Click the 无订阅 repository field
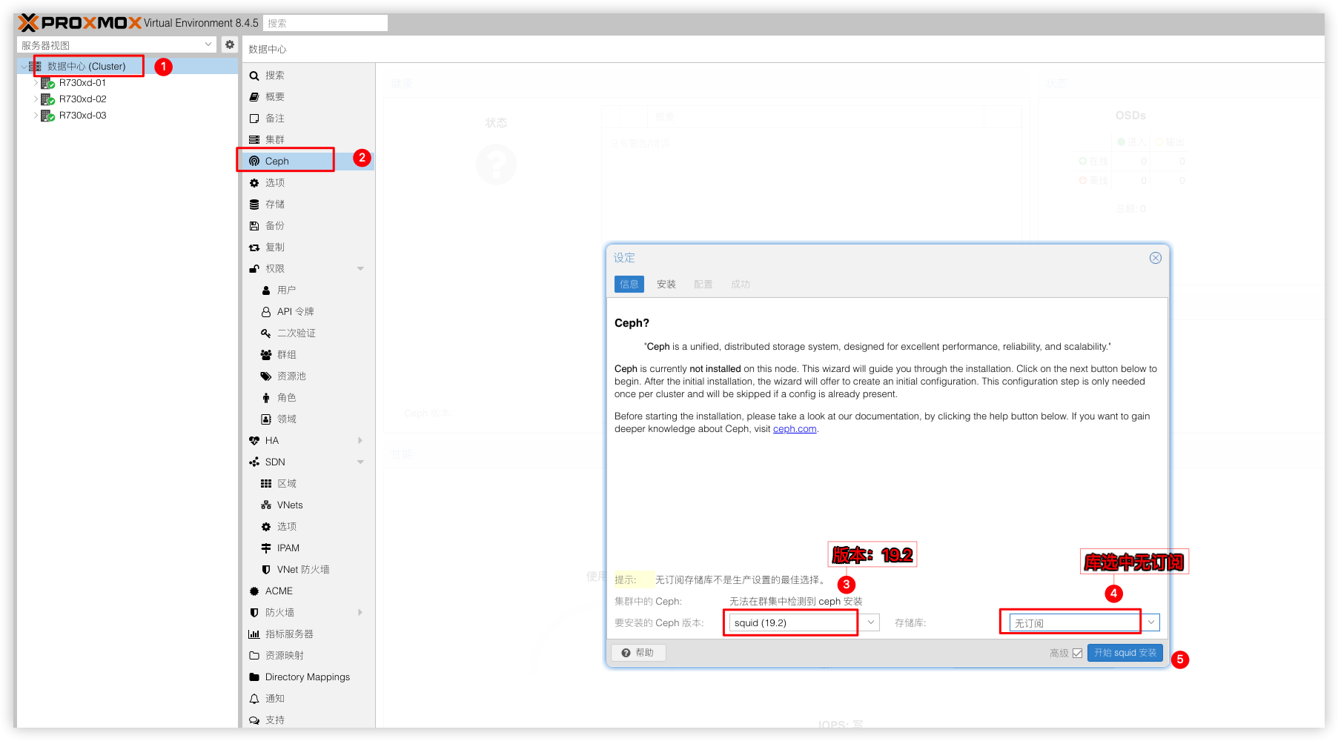The height and width of the screenshot is (741, 1338). [x=1076, y=622]
